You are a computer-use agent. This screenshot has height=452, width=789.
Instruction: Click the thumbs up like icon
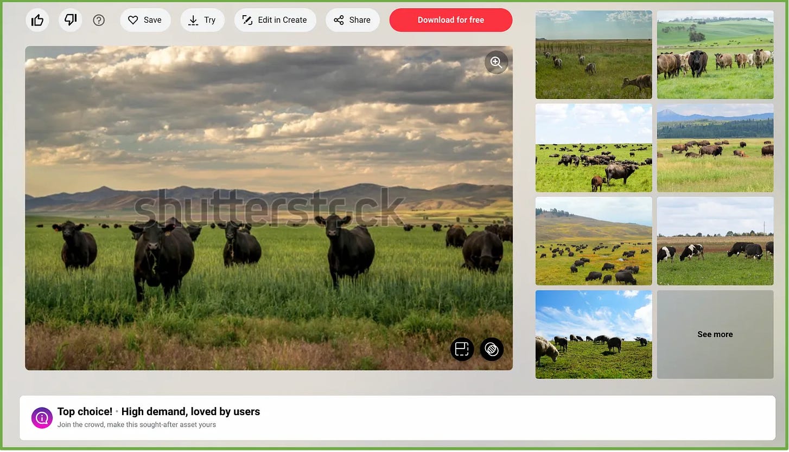click(37, 20)
